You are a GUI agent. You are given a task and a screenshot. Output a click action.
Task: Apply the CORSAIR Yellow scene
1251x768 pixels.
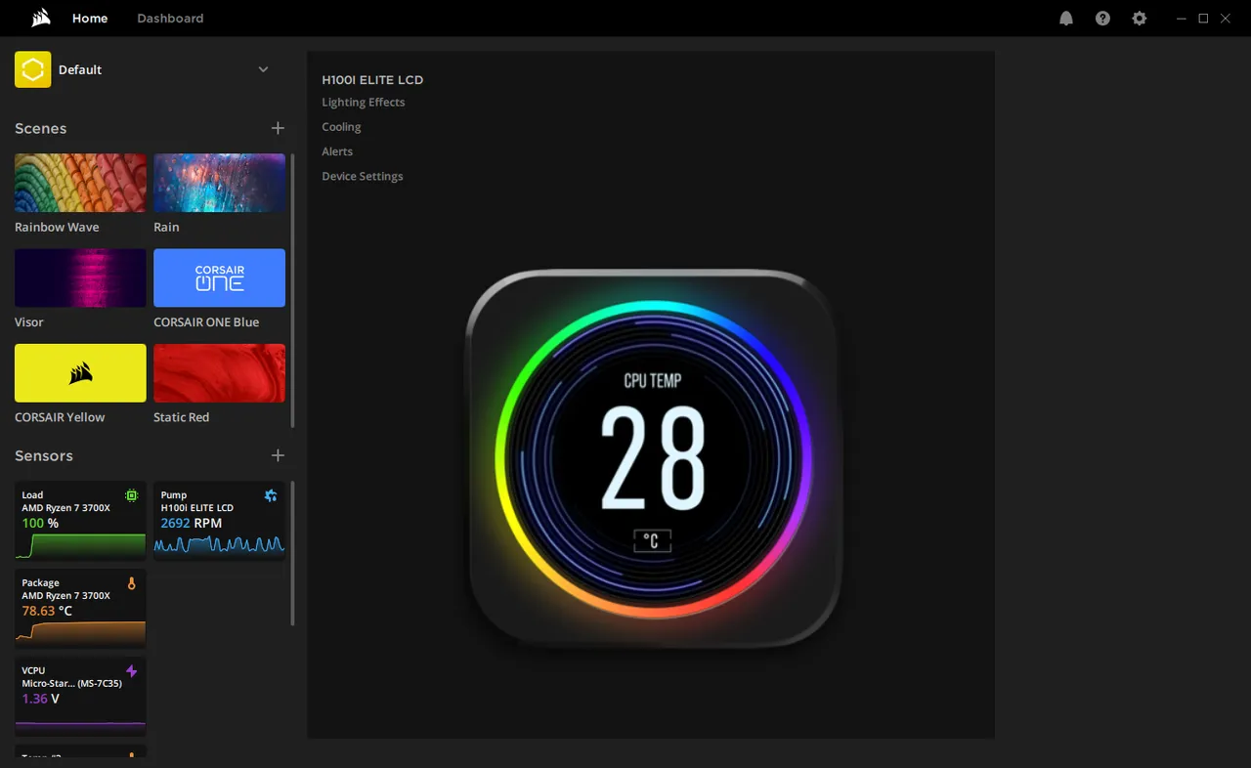pos(80,373)
